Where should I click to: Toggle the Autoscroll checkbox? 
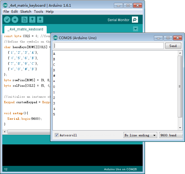(57, 135)
